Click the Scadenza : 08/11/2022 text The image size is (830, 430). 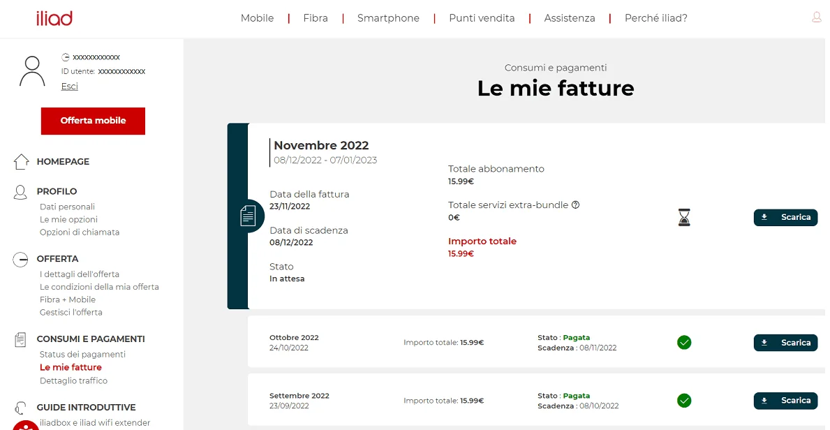coord(577,348)
